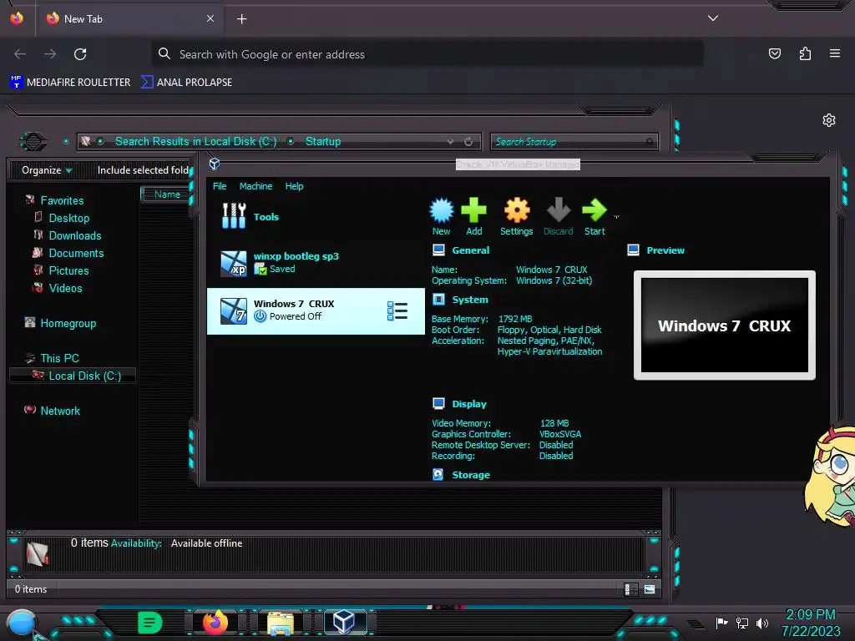Click the Firefox address search bar
Viewport: 855px width, 641px height.
(427, 54)
